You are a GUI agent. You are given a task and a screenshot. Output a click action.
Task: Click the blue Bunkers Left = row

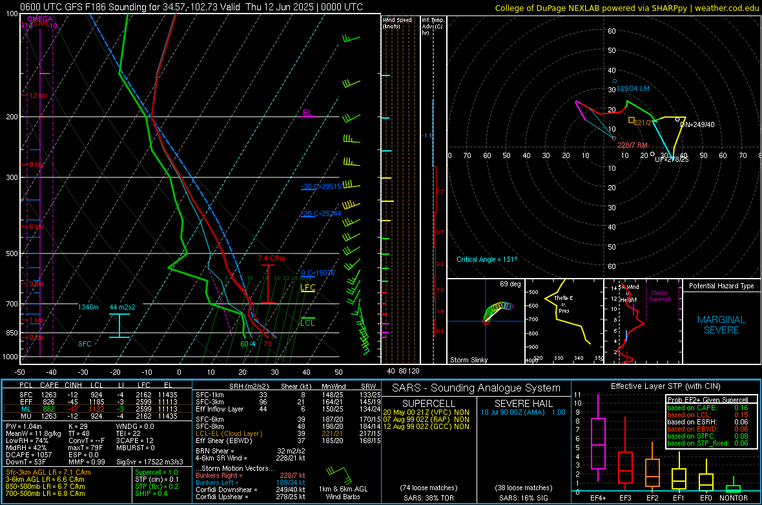point(251,482)
